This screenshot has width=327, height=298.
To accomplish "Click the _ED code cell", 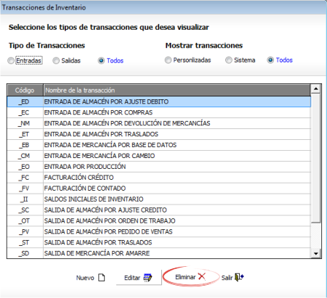I will click(x=25, y=102).
